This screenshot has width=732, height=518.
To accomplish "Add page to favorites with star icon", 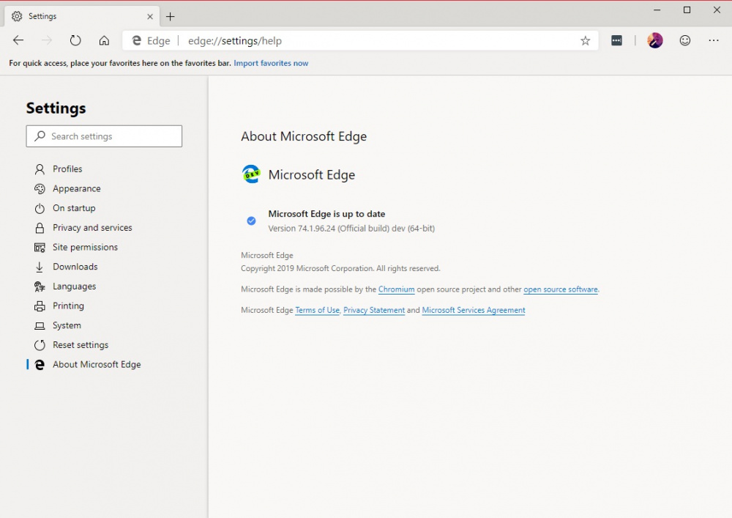I will [585, 41].
